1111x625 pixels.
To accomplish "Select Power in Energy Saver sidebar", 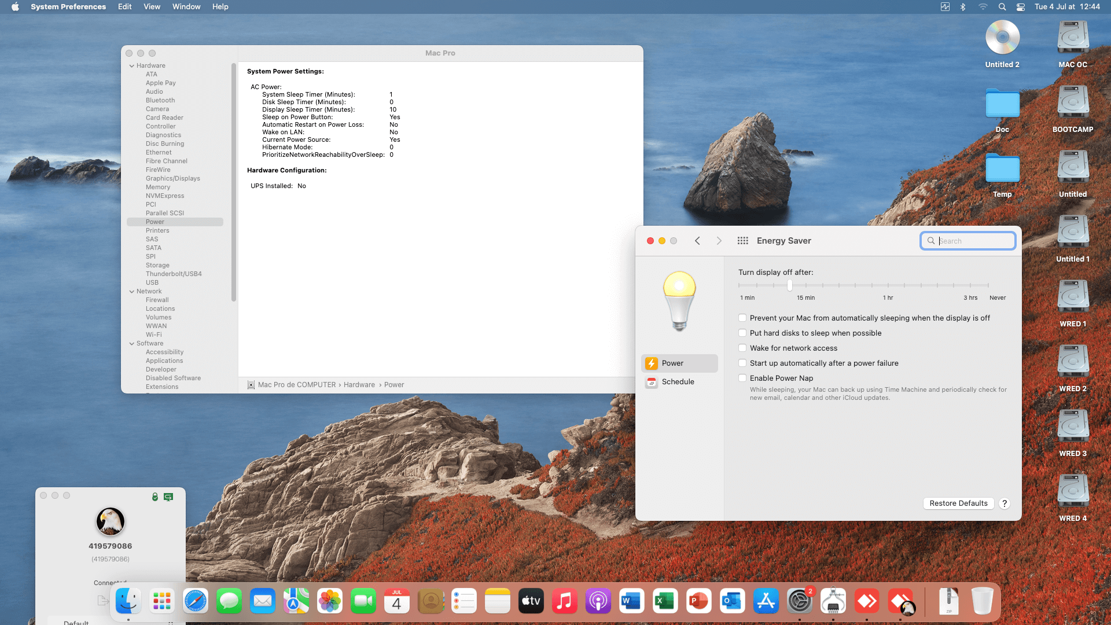I will pos(679,363).
